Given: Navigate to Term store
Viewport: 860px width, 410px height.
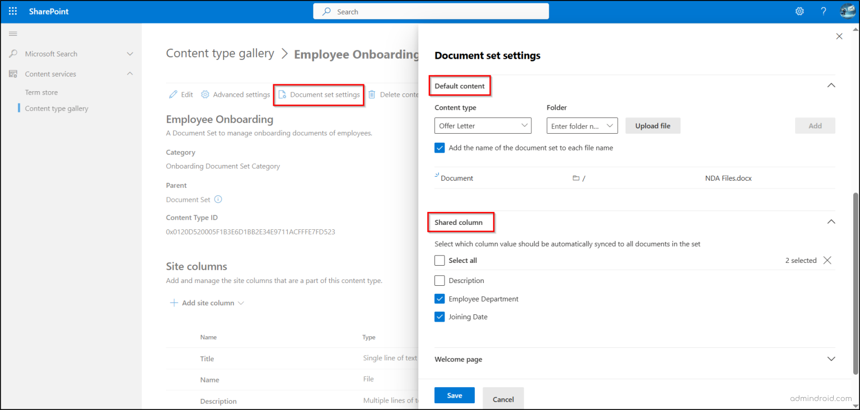Looking at the screenshot, I should tap(41, 92).
